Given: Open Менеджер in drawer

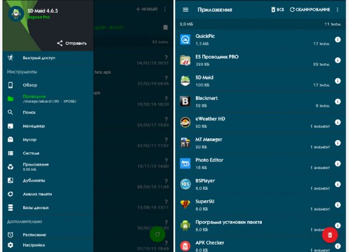Looking at the screenshot, I should 48,126.
